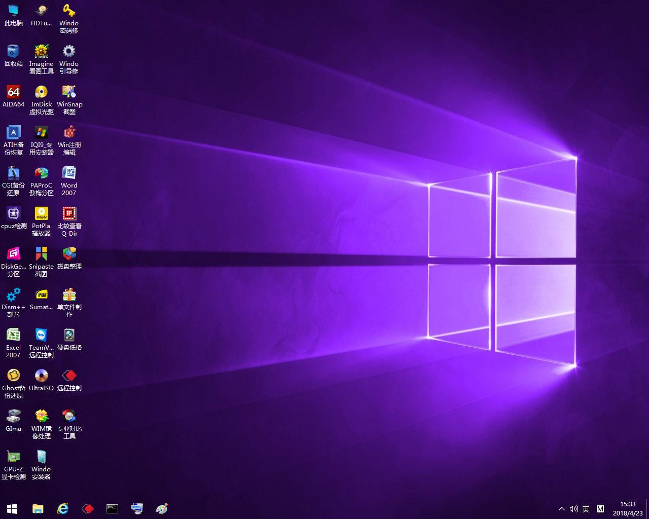This screenshot has height=519, width=649.
Task: Select the cpuz检测 icon
Action: [13, 218]
